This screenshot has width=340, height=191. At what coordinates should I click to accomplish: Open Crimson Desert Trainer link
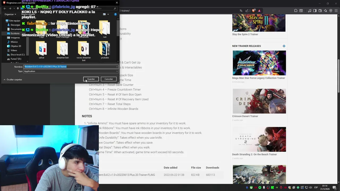[x=245, y=116]
